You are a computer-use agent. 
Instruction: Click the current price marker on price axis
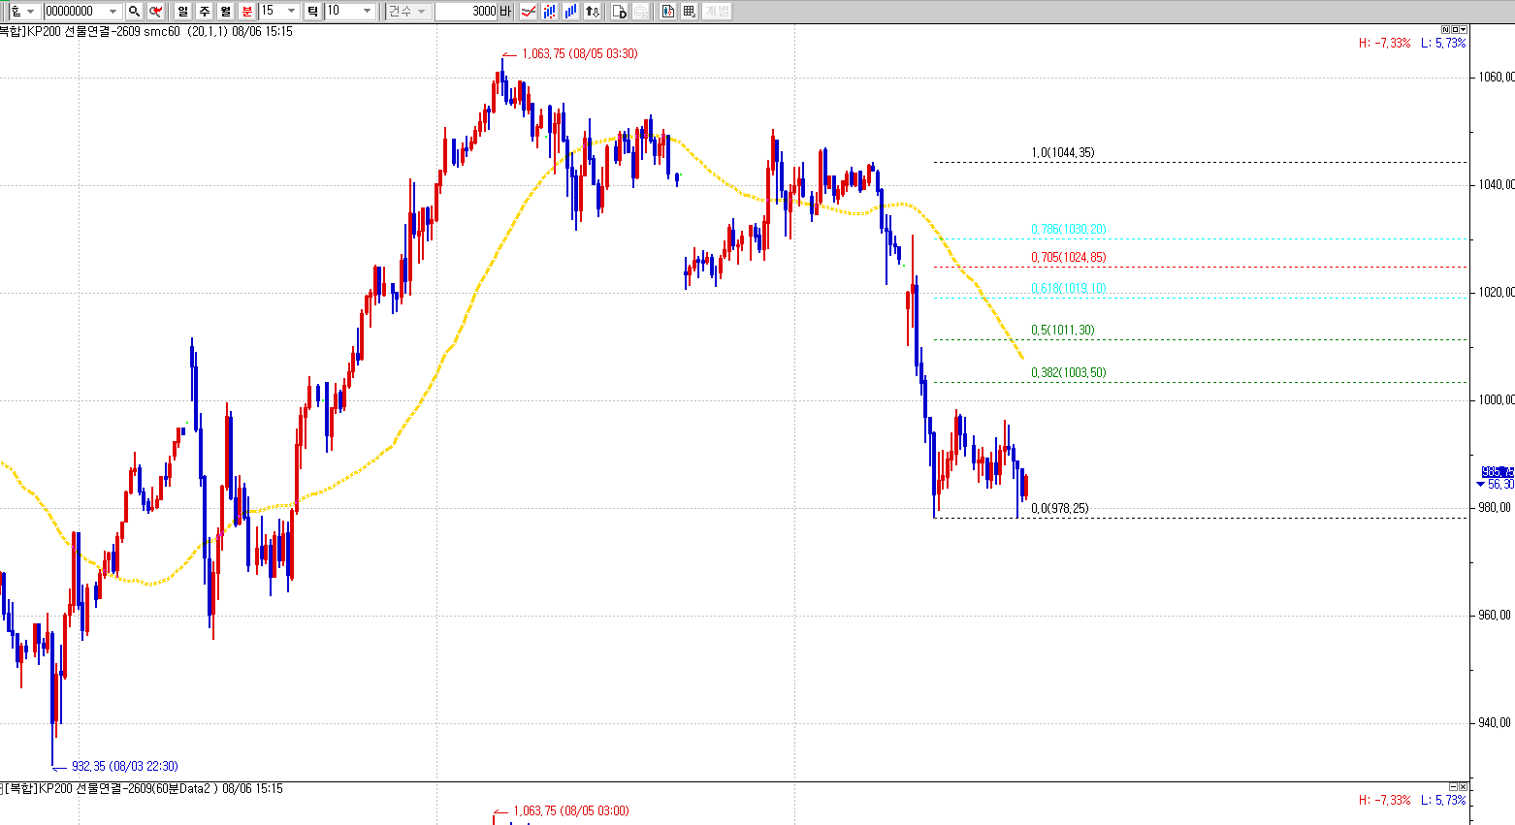tap(1497, 472)
